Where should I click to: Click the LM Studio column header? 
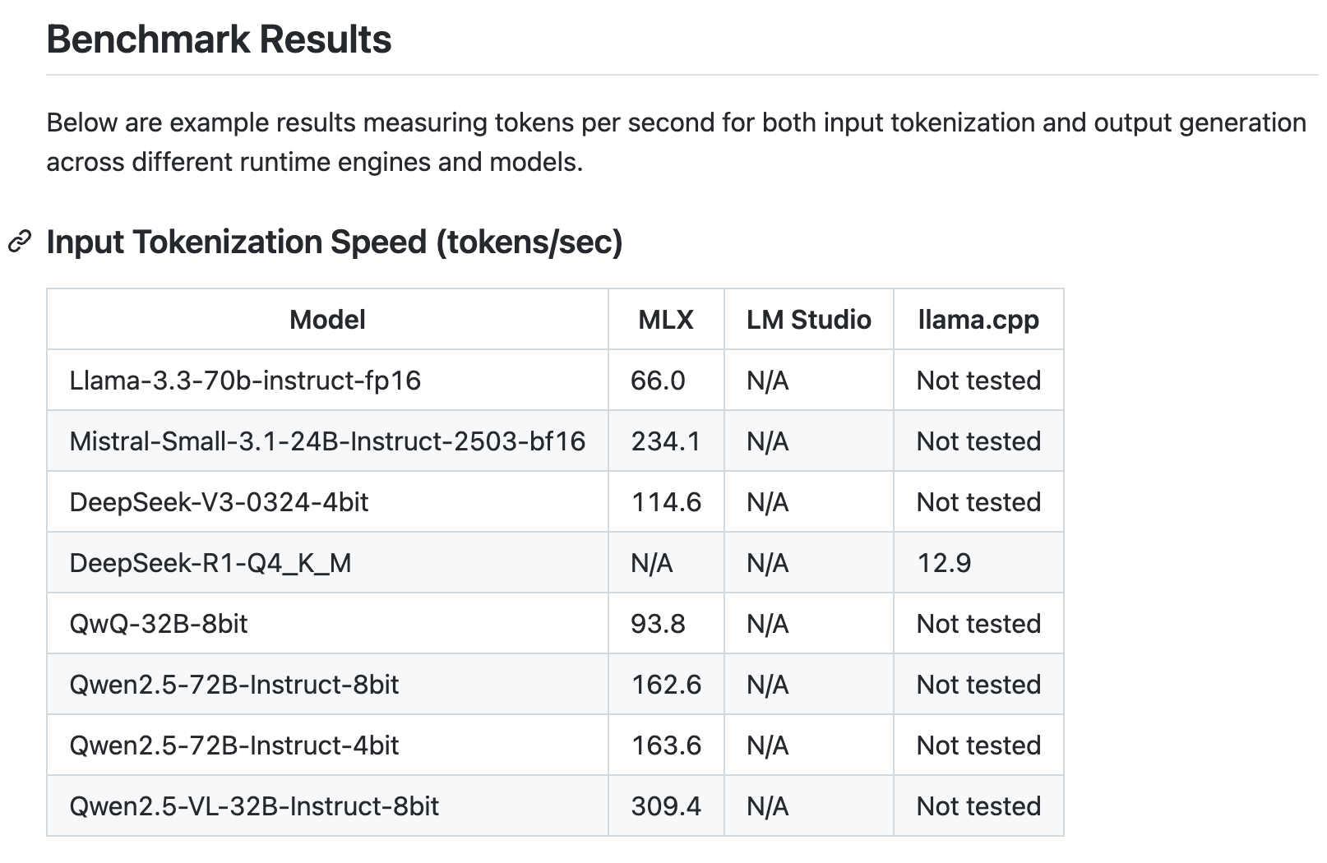tap(808, 320)
